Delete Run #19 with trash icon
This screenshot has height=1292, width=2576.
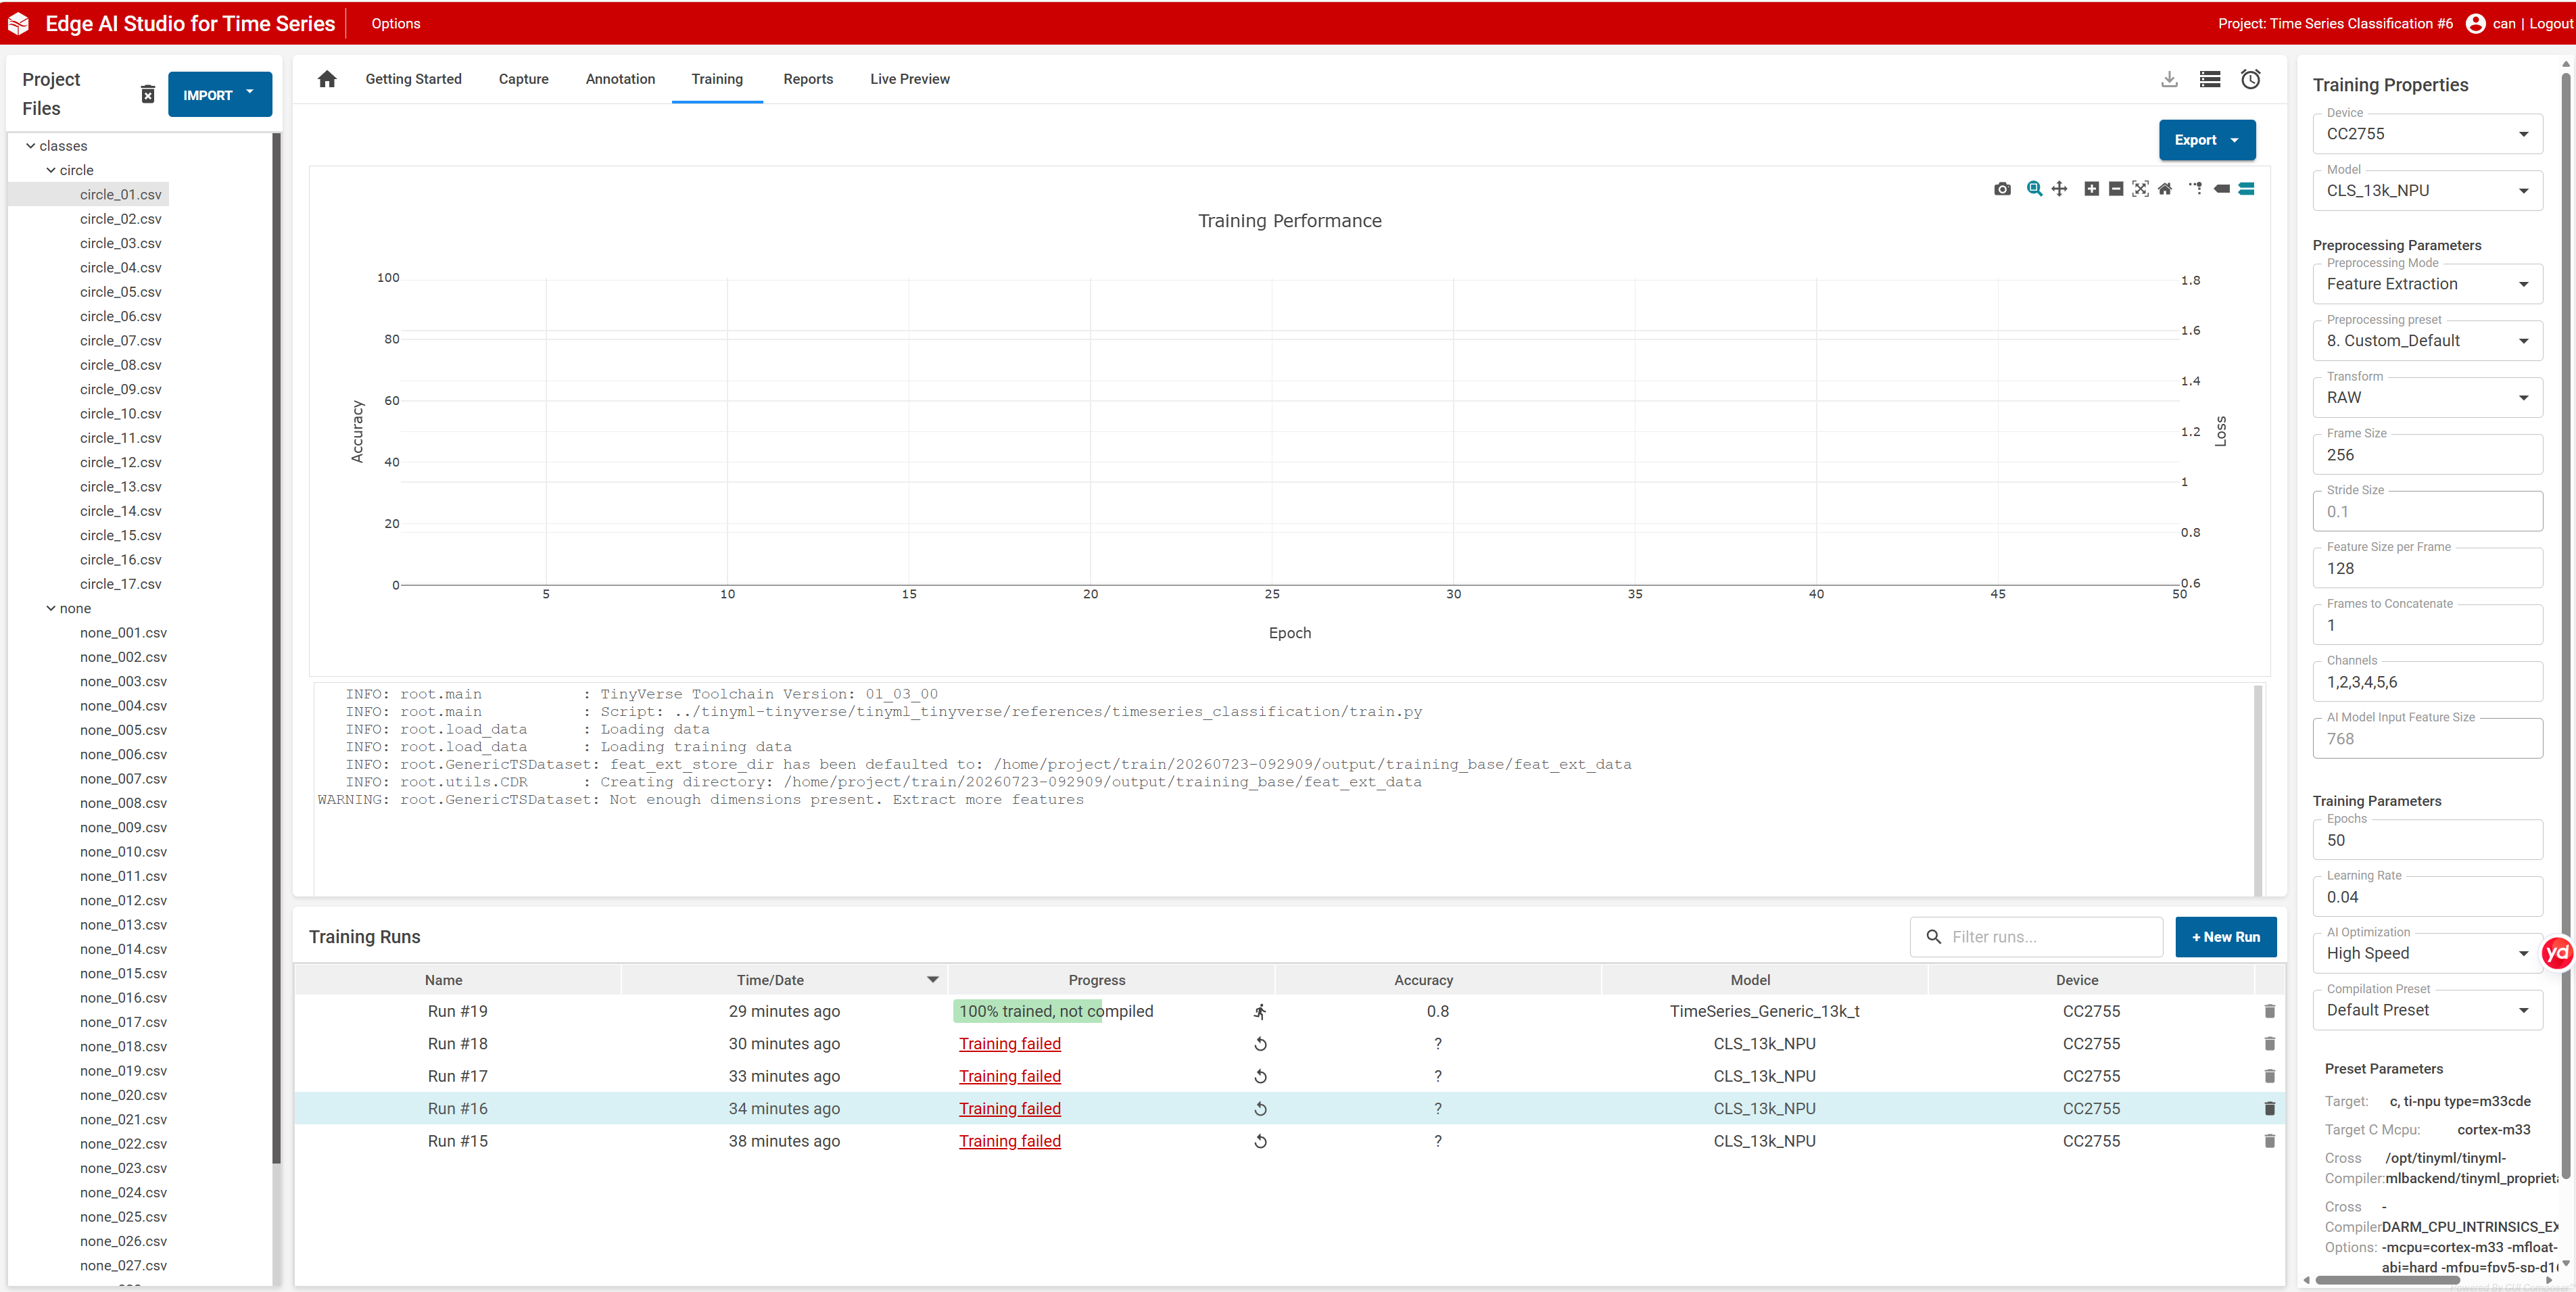2270,1011
